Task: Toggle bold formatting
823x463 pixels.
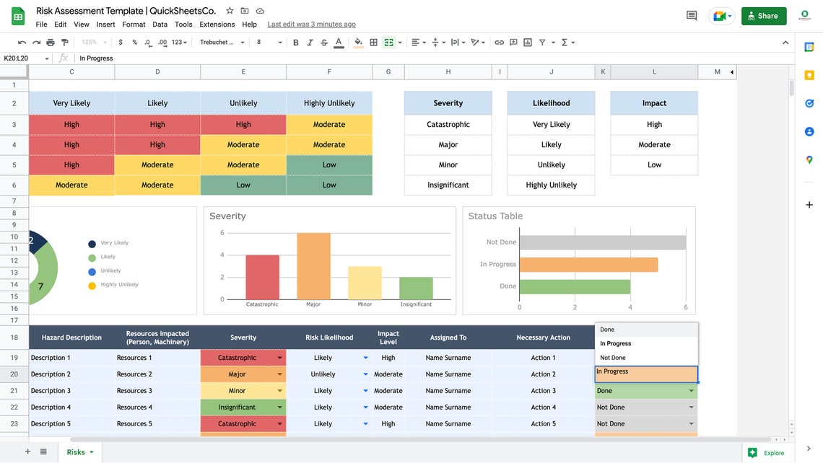Action: tap(295, 43)
